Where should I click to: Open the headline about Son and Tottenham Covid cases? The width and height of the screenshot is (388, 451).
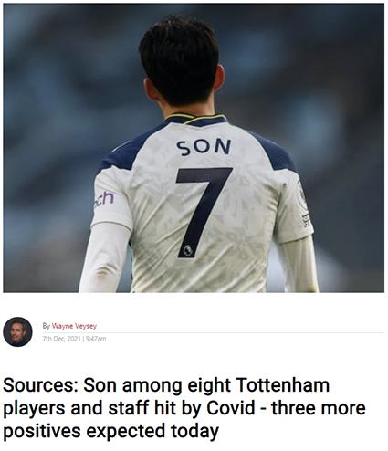tap(184, 408)
